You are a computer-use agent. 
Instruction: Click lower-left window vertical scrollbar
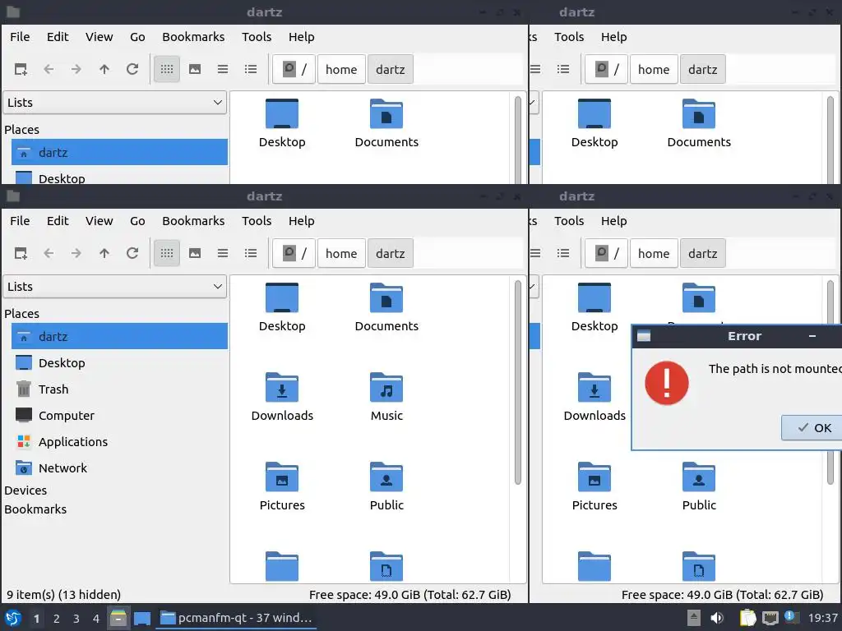[x=518, y=382]
